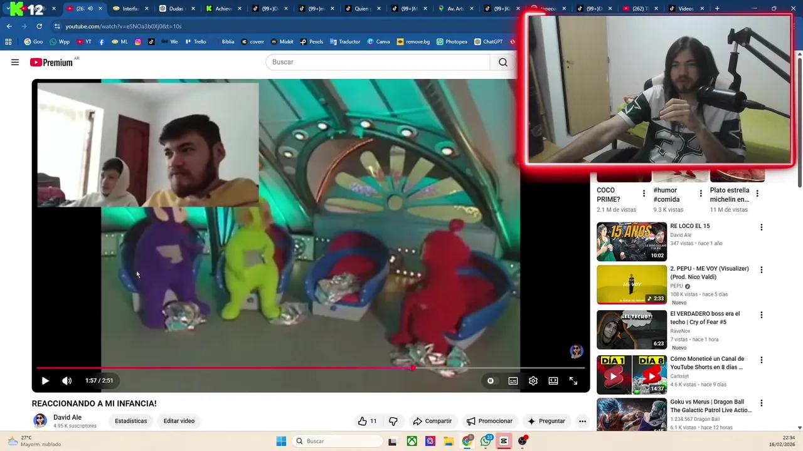Open the Chrome apps grid bookmark
This screenshot has height=451, width=803.
pyautogui.click(x=8, y=42)
